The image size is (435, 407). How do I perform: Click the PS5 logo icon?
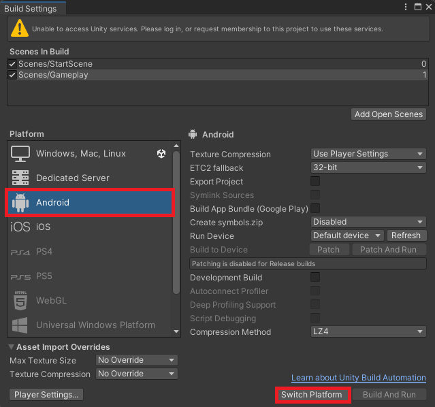[20, 276]
